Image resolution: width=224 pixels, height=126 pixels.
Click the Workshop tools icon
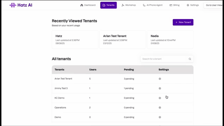pyautogui.click(x=123, y=5)
